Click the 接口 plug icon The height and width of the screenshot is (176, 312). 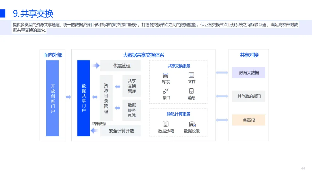(x=166, y=91)
